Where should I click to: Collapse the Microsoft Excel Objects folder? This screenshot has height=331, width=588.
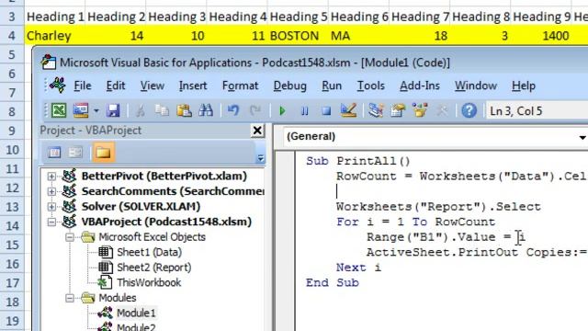[70, 237]
